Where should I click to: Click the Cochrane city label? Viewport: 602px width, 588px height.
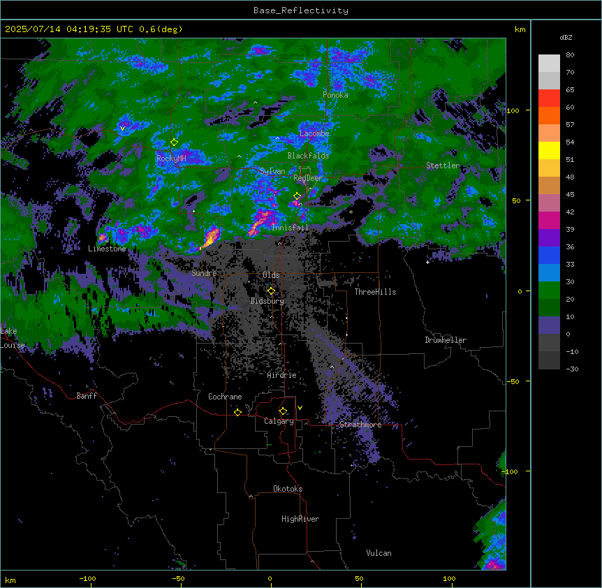225,397
